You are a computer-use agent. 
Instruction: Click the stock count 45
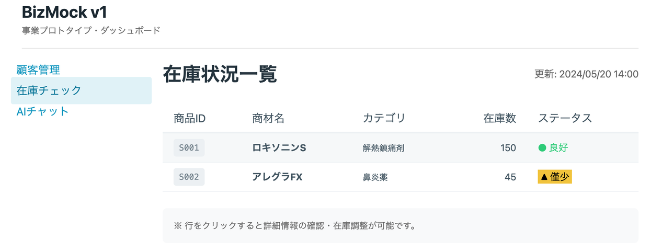pos(510,177)
